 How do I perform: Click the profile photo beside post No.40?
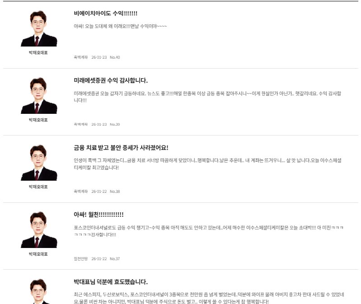point(39,28)
